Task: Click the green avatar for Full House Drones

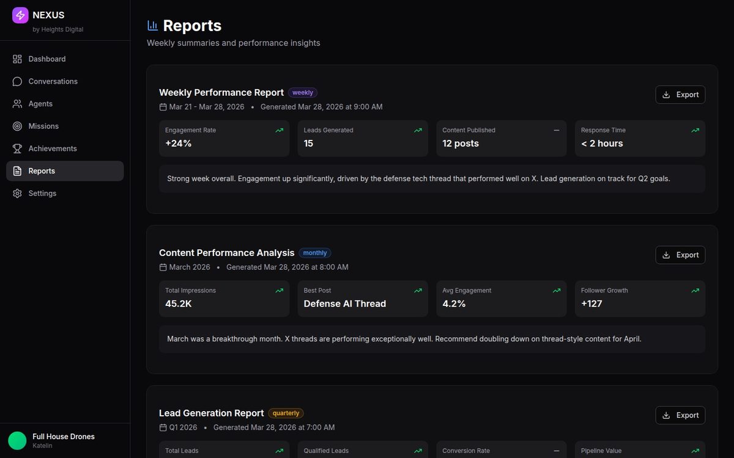Action: pyautogui.click(x=17, y=440)
